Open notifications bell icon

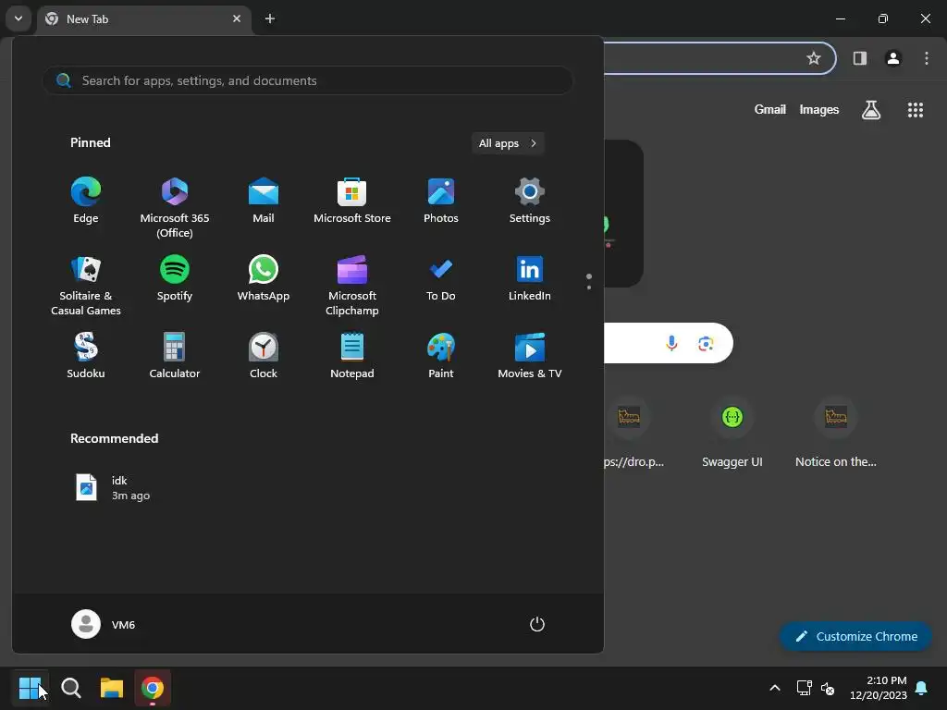tap(922, 688)
